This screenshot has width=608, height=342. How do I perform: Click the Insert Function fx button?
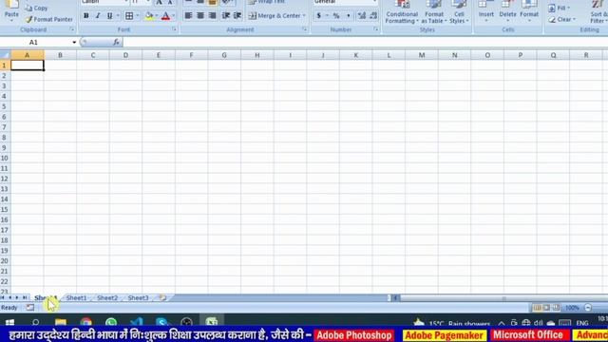tap(116, 42)
